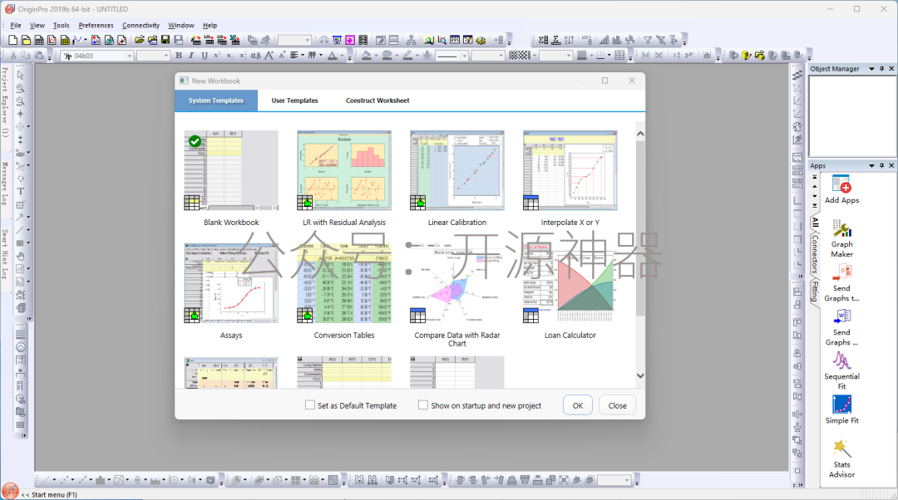This screenshot has height=500, width=898.
Task: Switch to Construct Worksheet tab
Action: click(377, 100)
